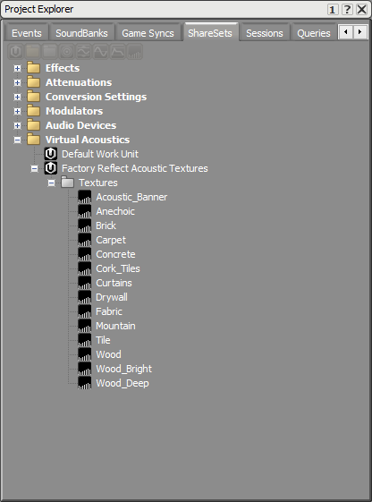
Task: Click the Curtains texture icon
Action: (x=85, y=283)
